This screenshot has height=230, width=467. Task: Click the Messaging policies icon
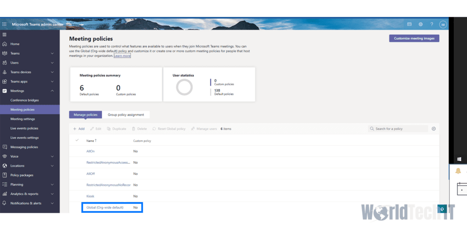(5, 147)
